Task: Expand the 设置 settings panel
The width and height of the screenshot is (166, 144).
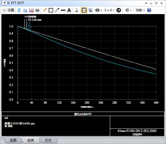Action: [x=8, y=10]
